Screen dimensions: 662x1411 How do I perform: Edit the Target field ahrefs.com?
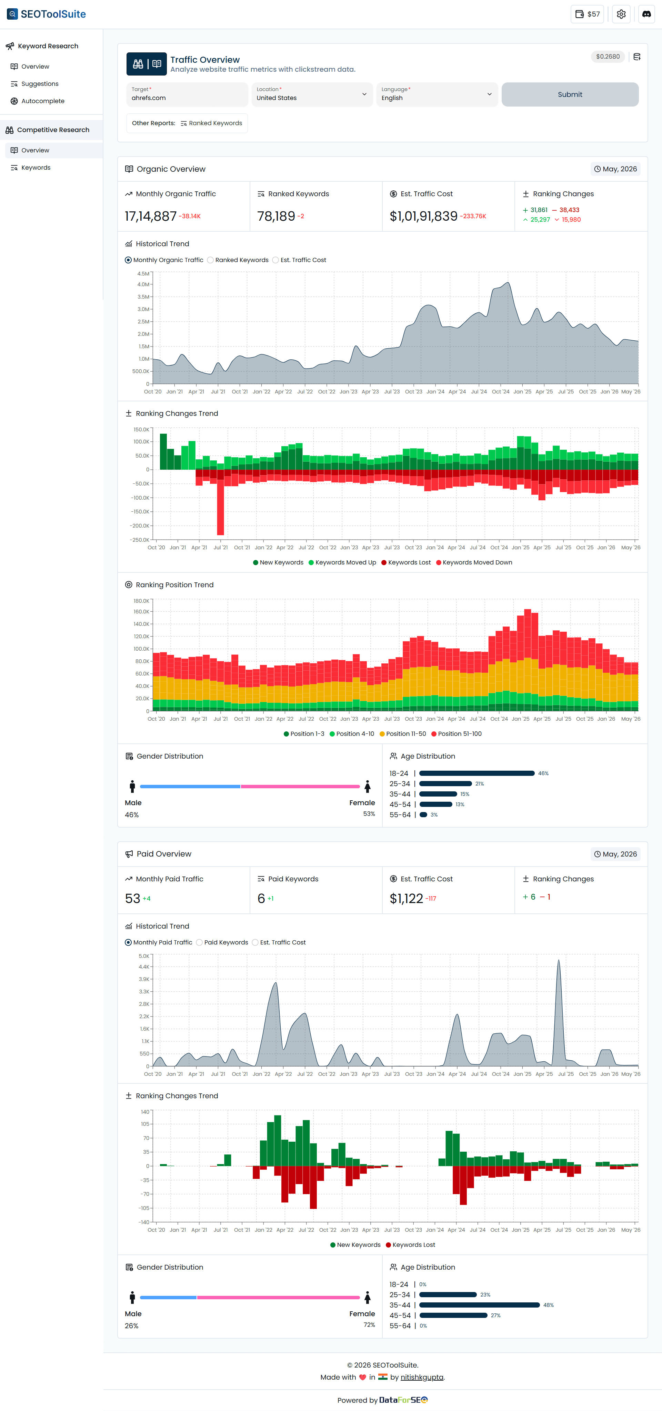pos(187,95)
